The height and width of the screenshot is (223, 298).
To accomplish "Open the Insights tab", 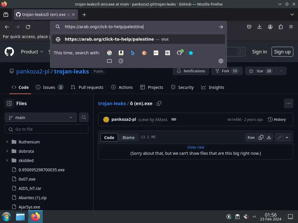I will 213,87.
